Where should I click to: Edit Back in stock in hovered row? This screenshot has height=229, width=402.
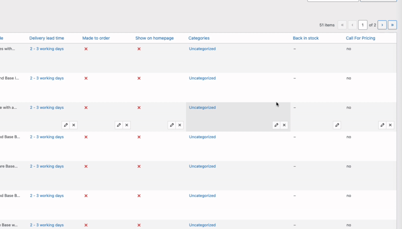337,125
